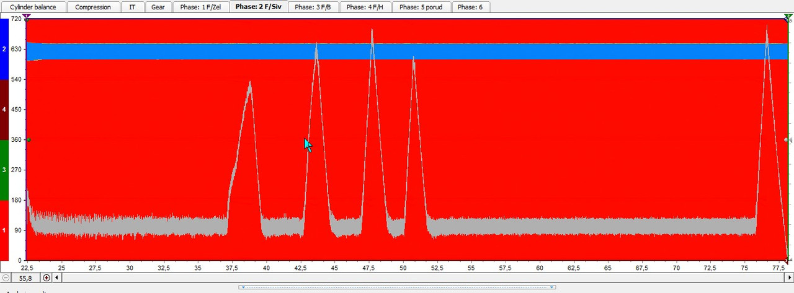The height and width of the screenshot is (293, 794).
Task: Click the 180 label on vertical axis
Action: (17, 200)
